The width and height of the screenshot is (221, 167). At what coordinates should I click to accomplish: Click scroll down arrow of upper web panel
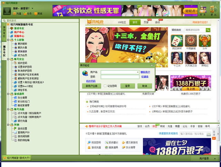point(218,121)
